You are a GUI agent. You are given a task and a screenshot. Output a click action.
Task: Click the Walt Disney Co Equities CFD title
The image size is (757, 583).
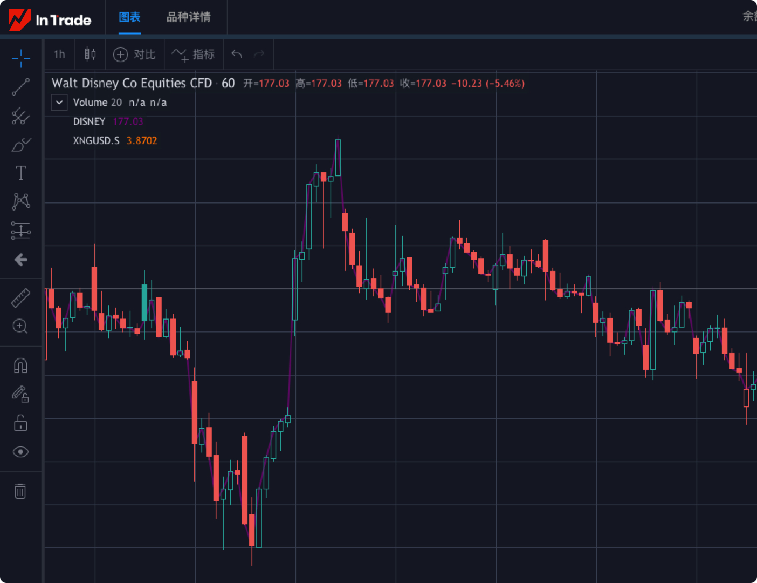tap(132, 83)
